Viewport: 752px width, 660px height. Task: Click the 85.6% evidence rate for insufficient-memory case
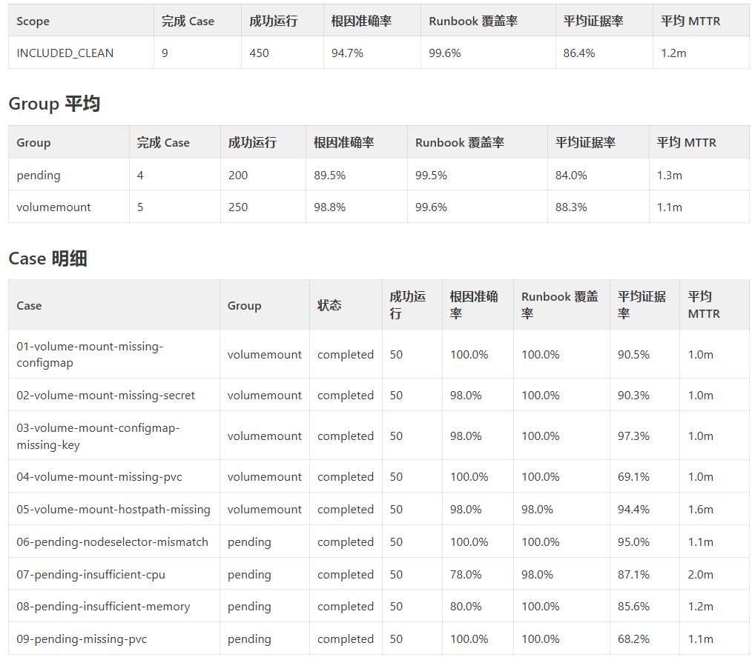pos(633,607)
